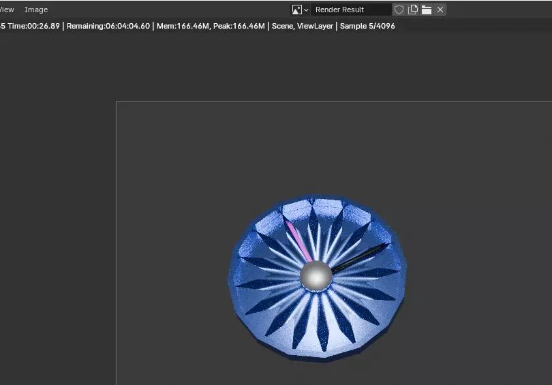
Task: Click the 'Sample 5/4096' status text
Action: click(x=367, y=26)
